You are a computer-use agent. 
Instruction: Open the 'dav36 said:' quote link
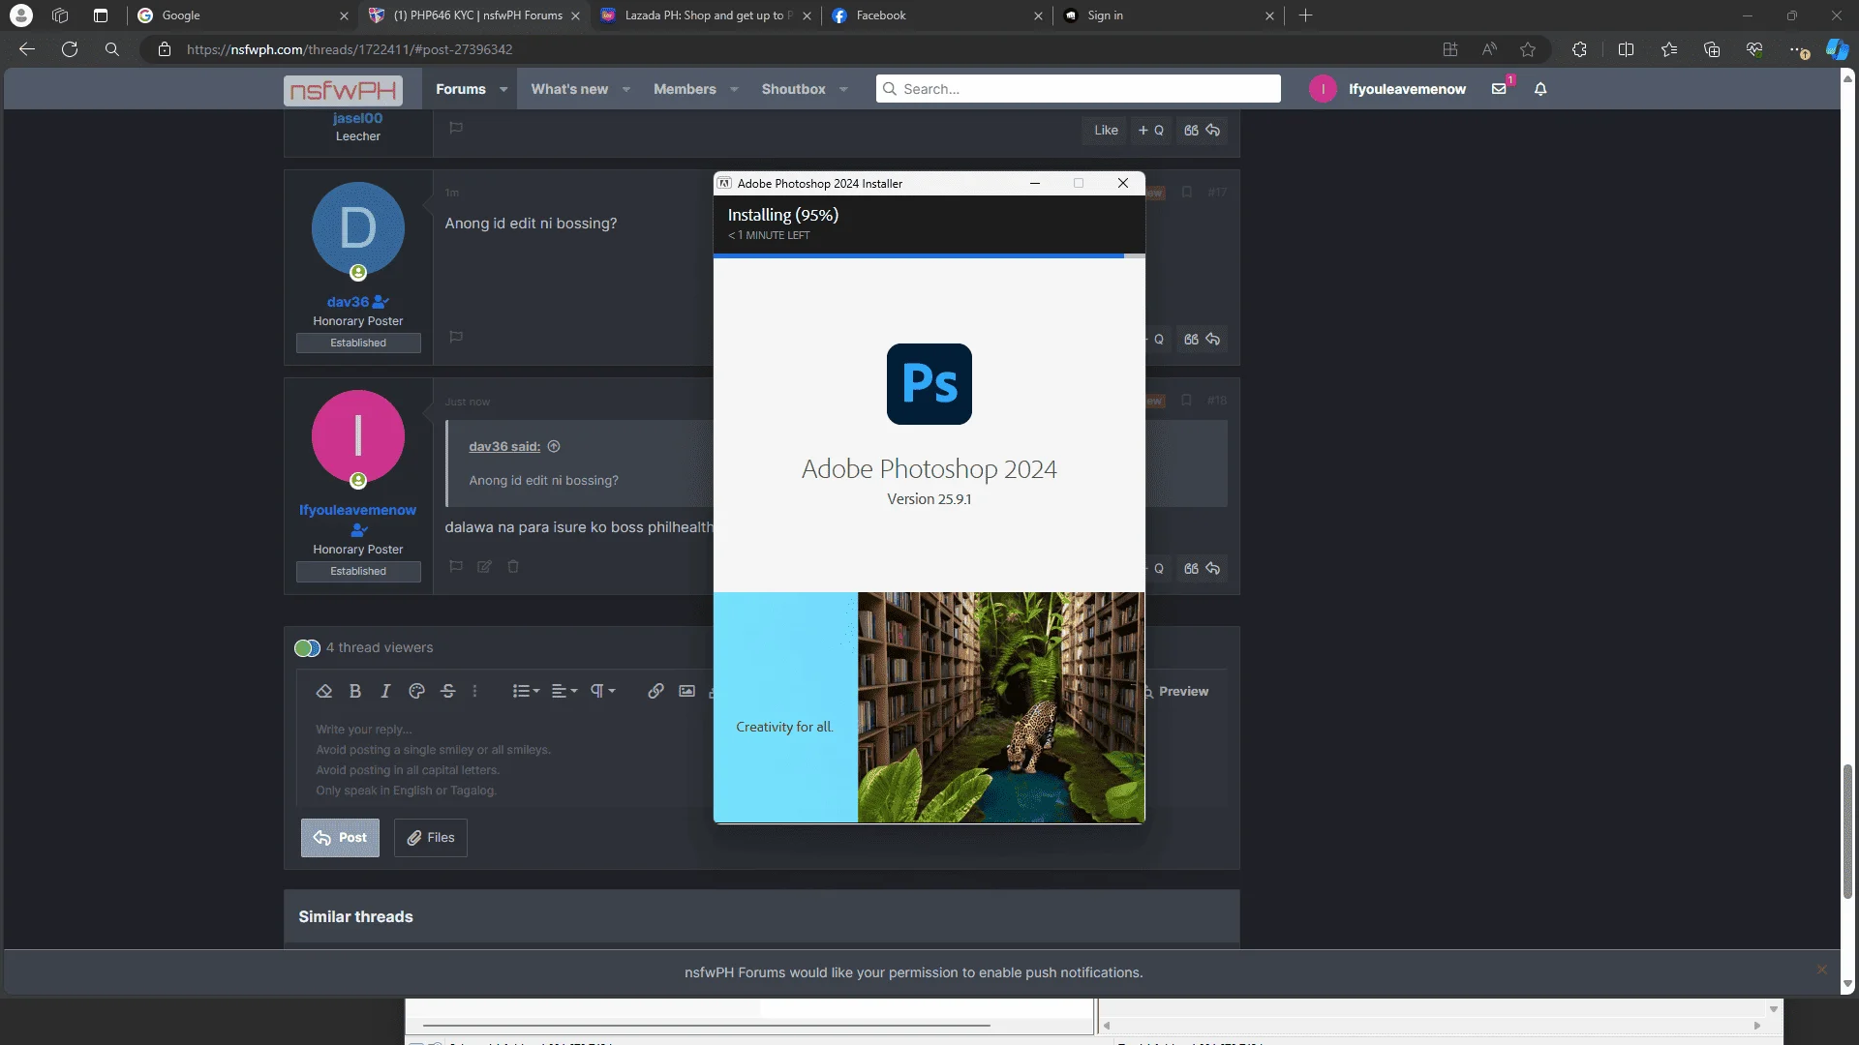tap(504, 447)
